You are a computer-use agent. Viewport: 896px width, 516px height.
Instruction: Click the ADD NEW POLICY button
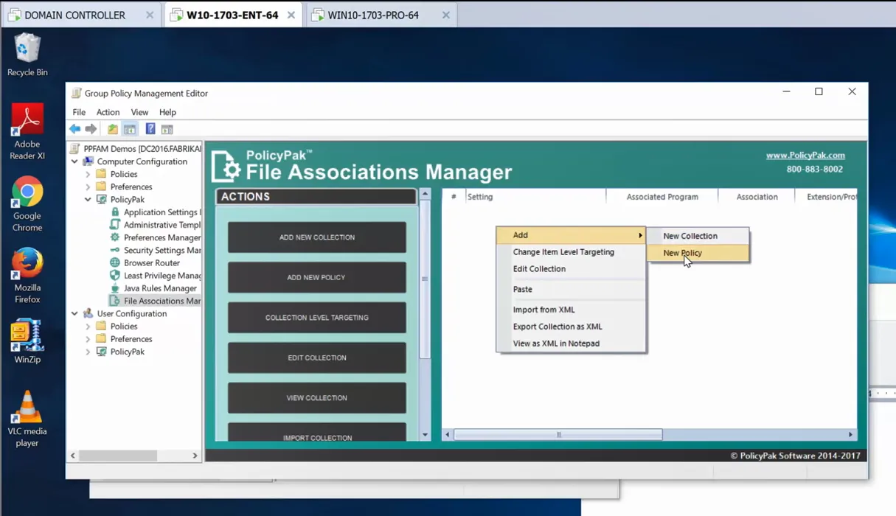tap(317, 277)
